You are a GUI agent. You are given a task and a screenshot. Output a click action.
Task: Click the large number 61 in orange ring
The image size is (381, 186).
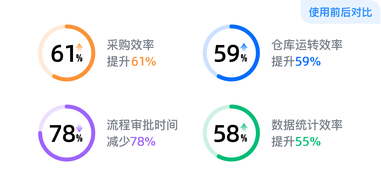(x=62, y=54)
